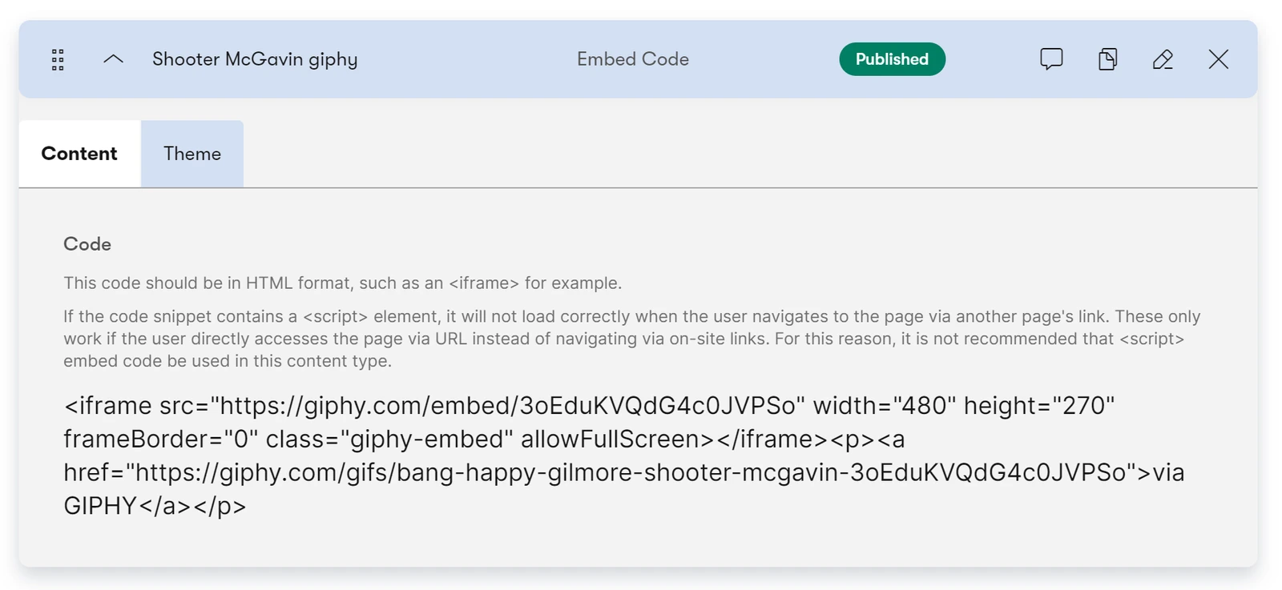This screenshot has width=1282, height=590.
Task: Click into the iframe embed code text
Action: pos(624,456)
